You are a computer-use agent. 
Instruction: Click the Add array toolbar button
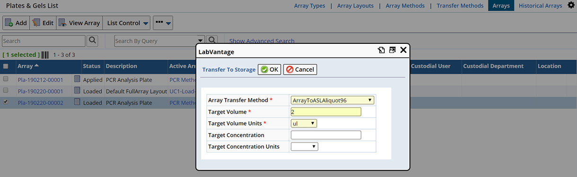16,23
